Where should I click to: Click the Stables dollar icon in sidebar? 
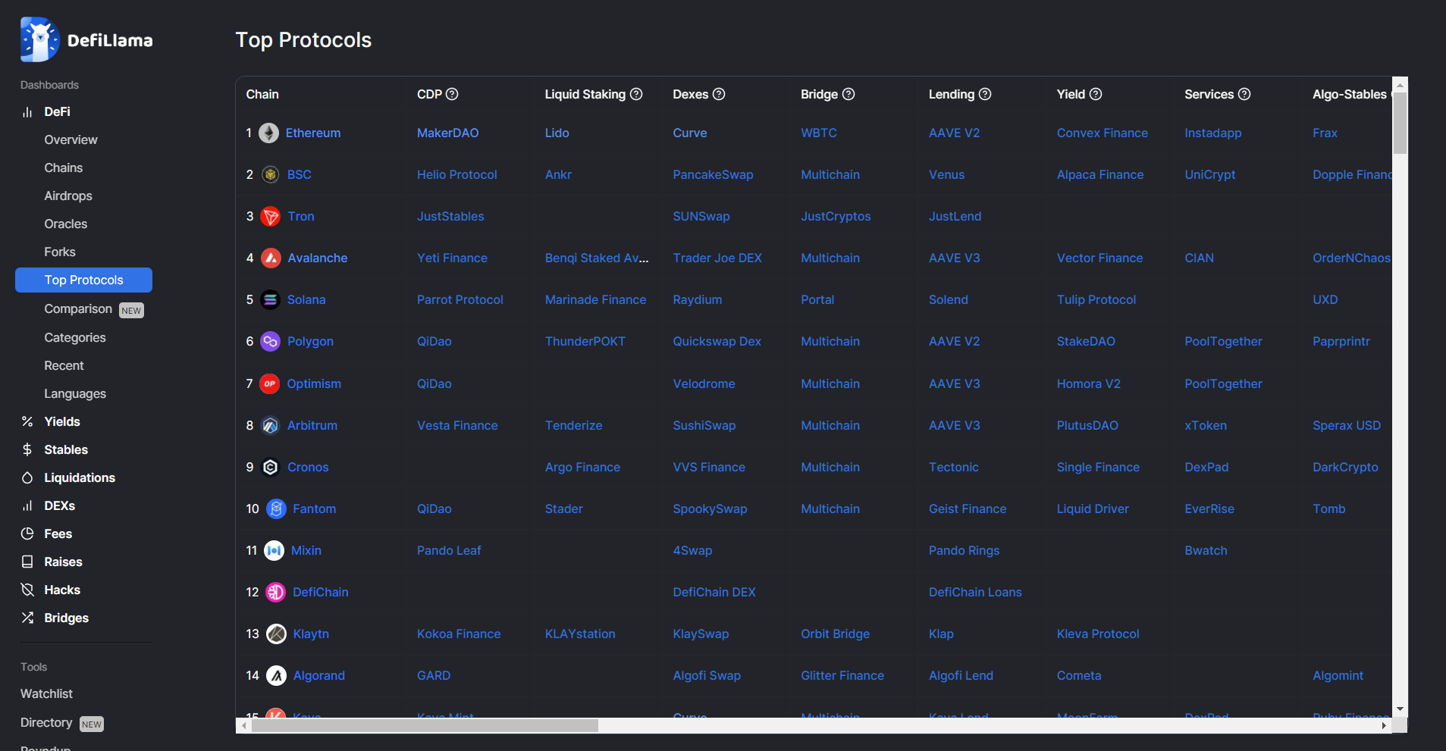click(27, 449)
